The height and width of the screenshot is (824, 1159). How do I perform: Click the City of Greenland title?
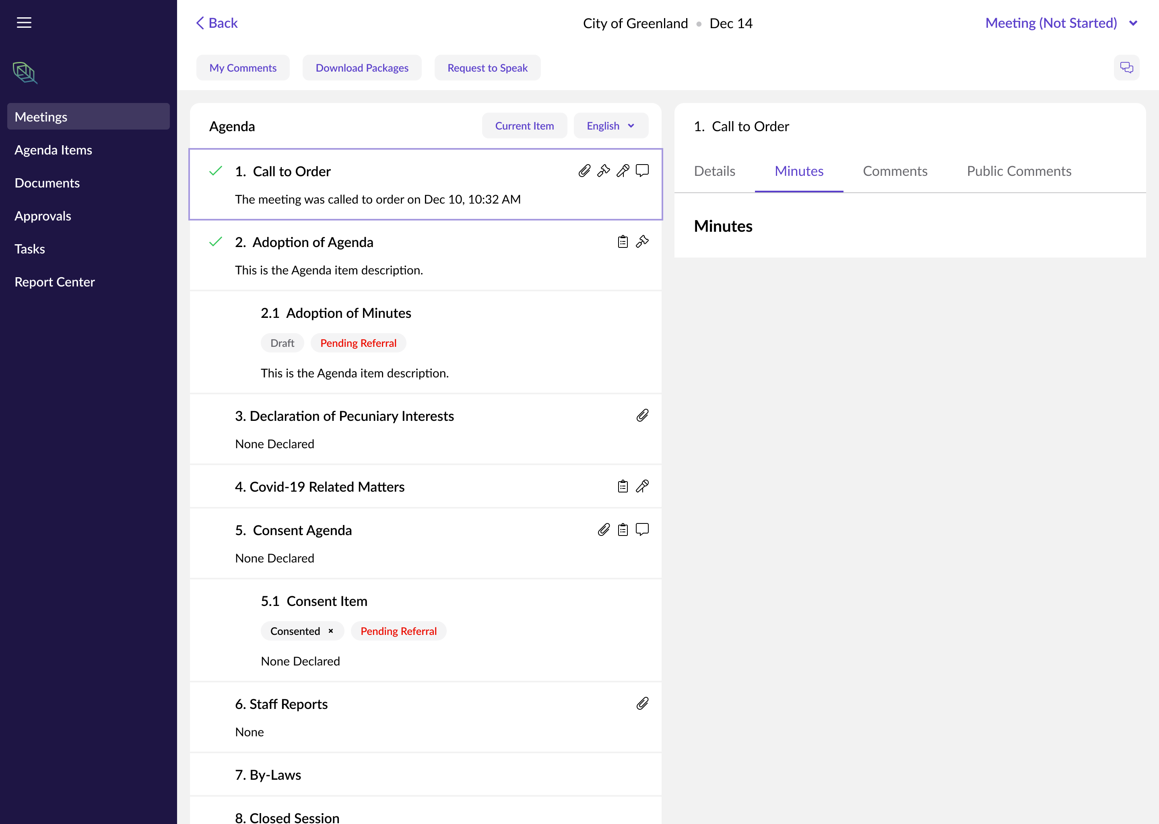coord(635,23)
